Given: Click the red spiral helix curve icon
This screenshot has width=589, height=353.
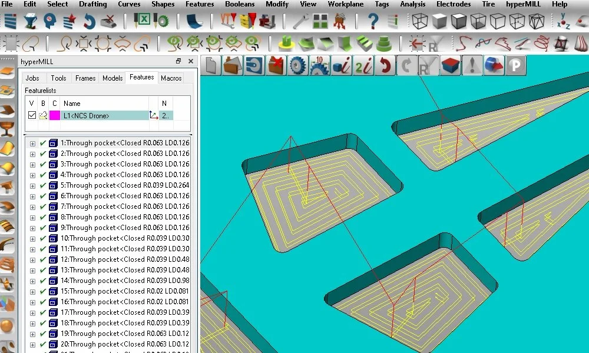Looking at the screenshot, I should tap(542, 44).
